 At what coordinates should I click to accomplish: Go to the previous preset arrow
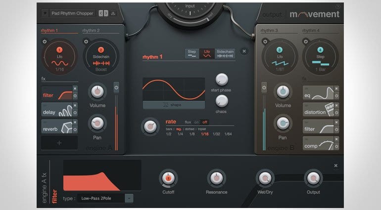tap(100, 13)
